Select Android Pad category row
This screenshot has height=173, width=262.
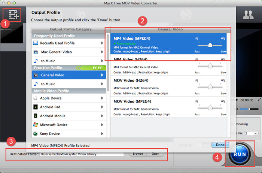(x=68, y=107)
